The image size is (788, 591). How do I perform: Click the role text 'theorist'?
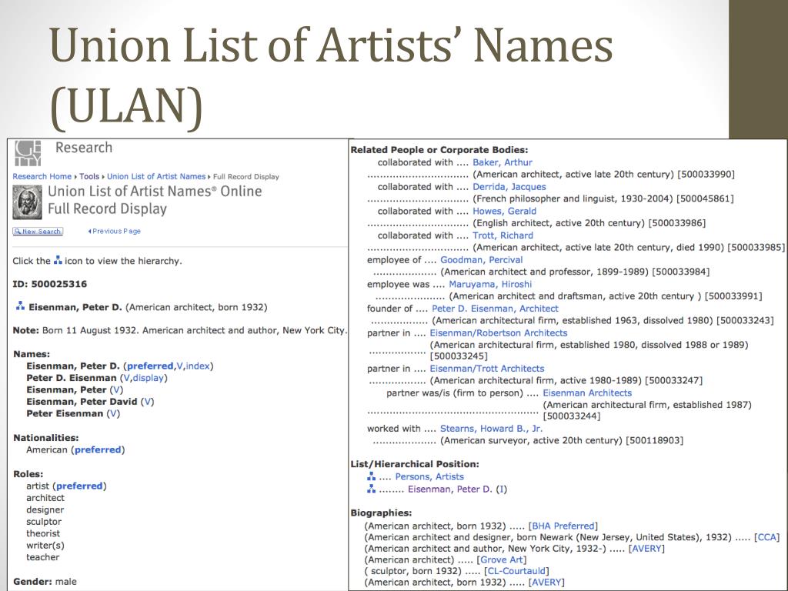click(x=43, y=533)
